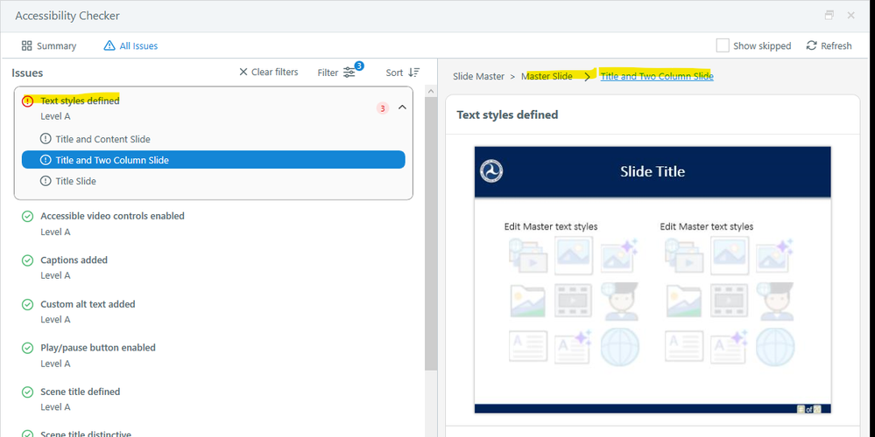Click the green checkmark beside Play/pause button enabled
The image size is (875, 437).
(27, 348)
